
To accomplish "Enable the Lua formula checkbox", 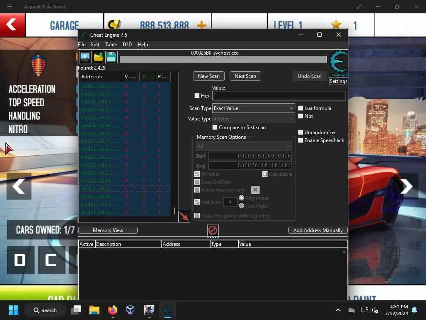I will pos(300,108).
